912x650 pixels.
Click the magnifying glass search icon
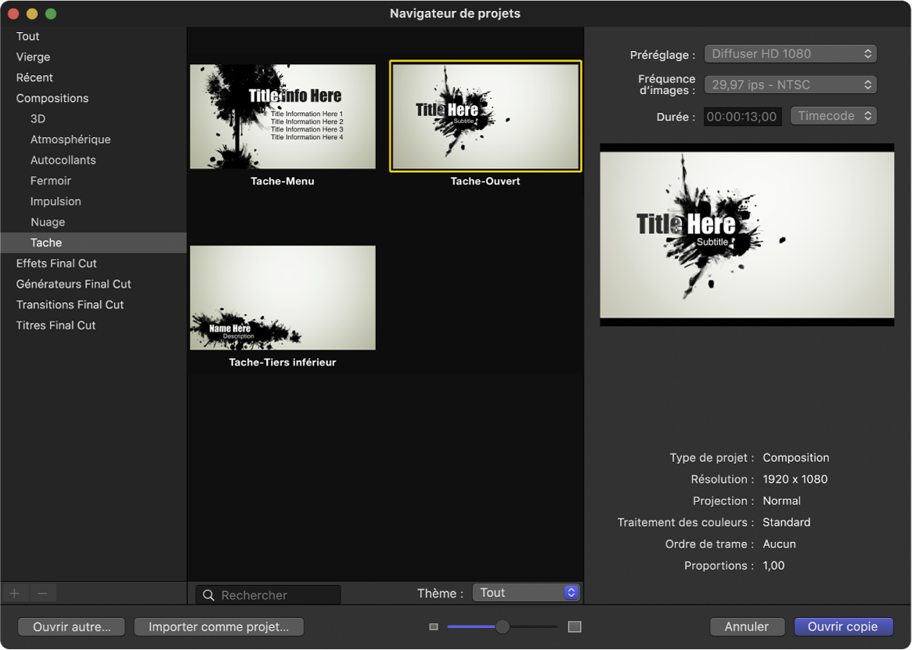[209, 595]
